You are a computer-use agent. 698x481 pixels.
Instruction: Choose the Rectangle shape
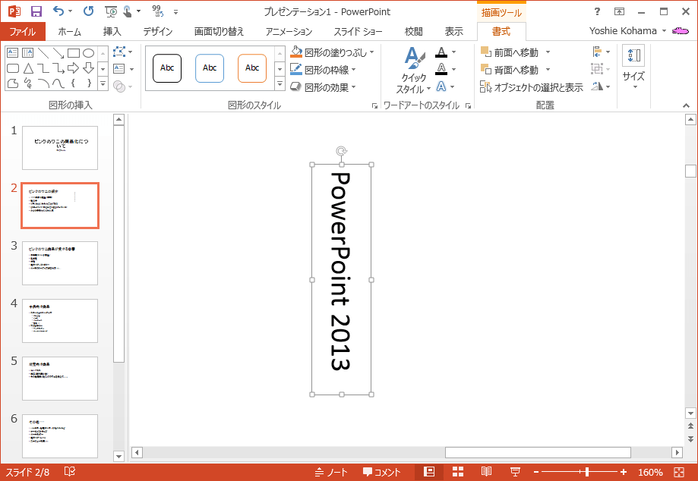click(x=74, y=53)
